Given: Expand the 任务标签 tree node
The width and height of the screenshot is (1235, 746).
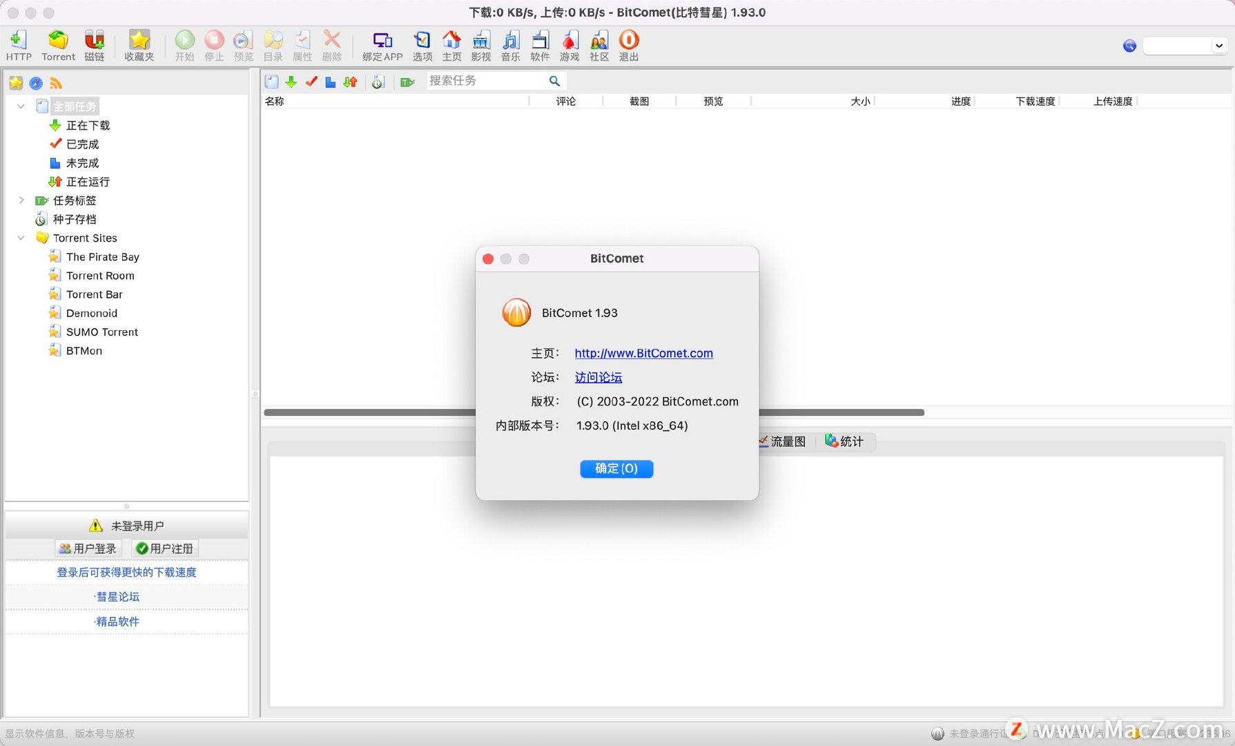Looking at the screenshot, I should pyautogui.click(x=21, y=200).
